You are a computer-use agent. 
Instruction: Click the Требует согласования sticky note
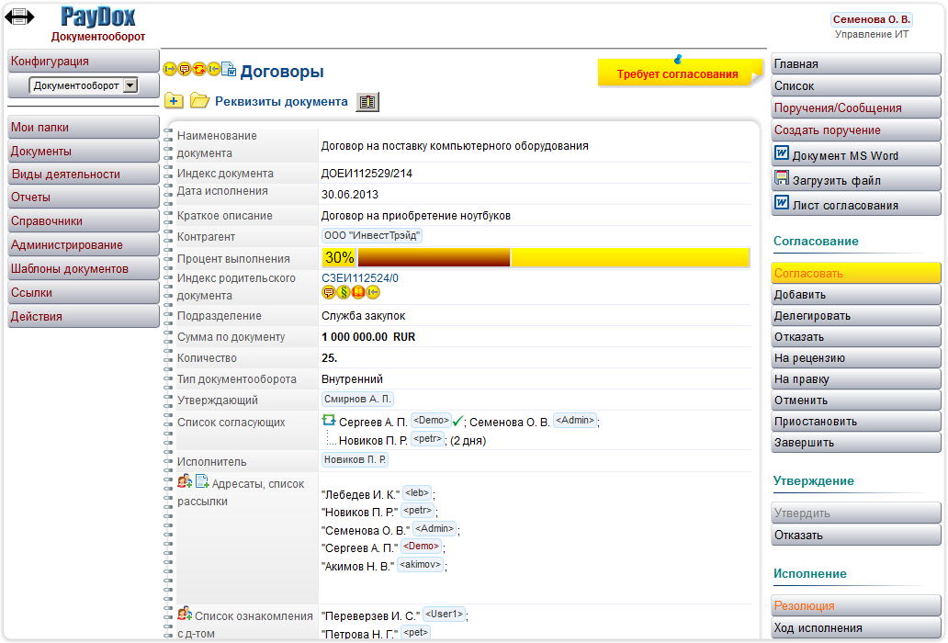(x=677, y=74)
